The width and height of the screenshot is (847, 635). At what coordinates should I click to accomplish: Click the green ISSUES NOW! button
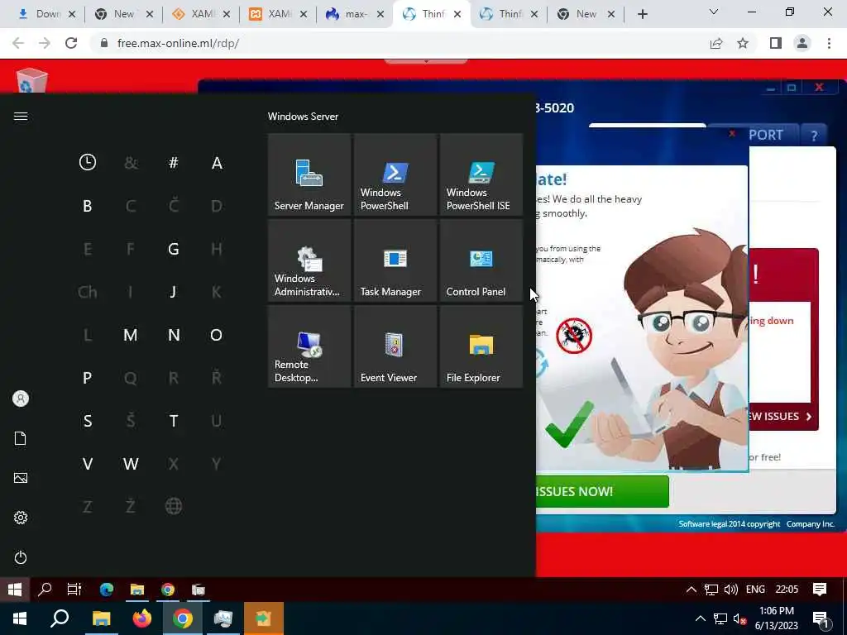click(x=602, y=491)
